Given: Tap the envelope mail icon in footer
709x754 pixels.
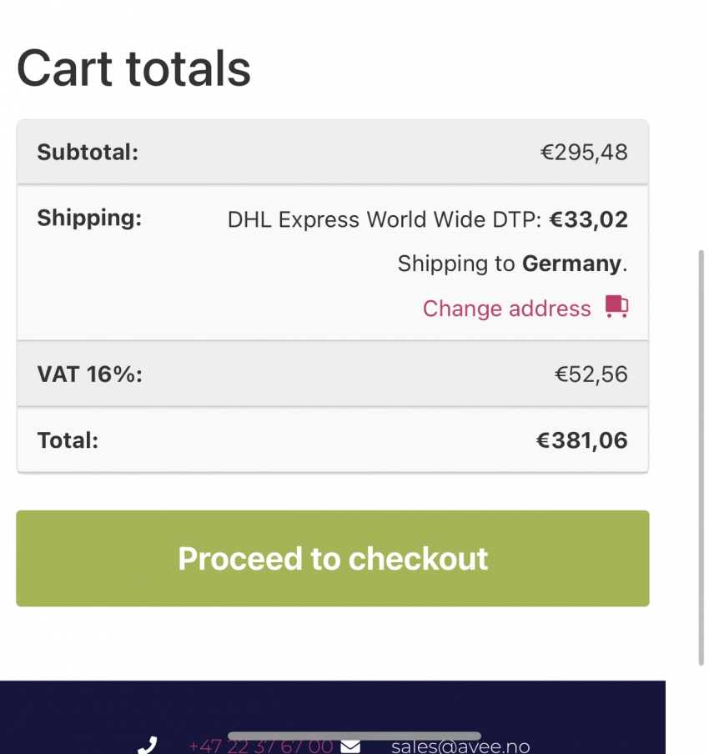Looking at the screenshot, I should [350, 746].
